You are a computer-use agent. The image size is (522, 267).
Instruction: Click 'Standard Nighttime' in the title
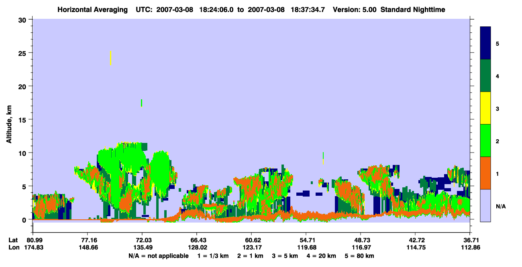coord(412,9)
